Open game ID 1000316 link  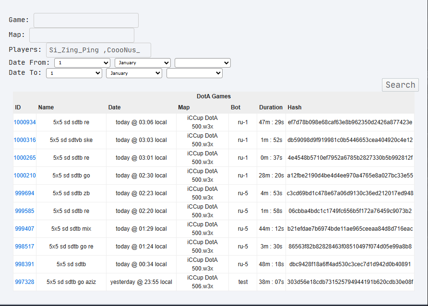(24, 140)
